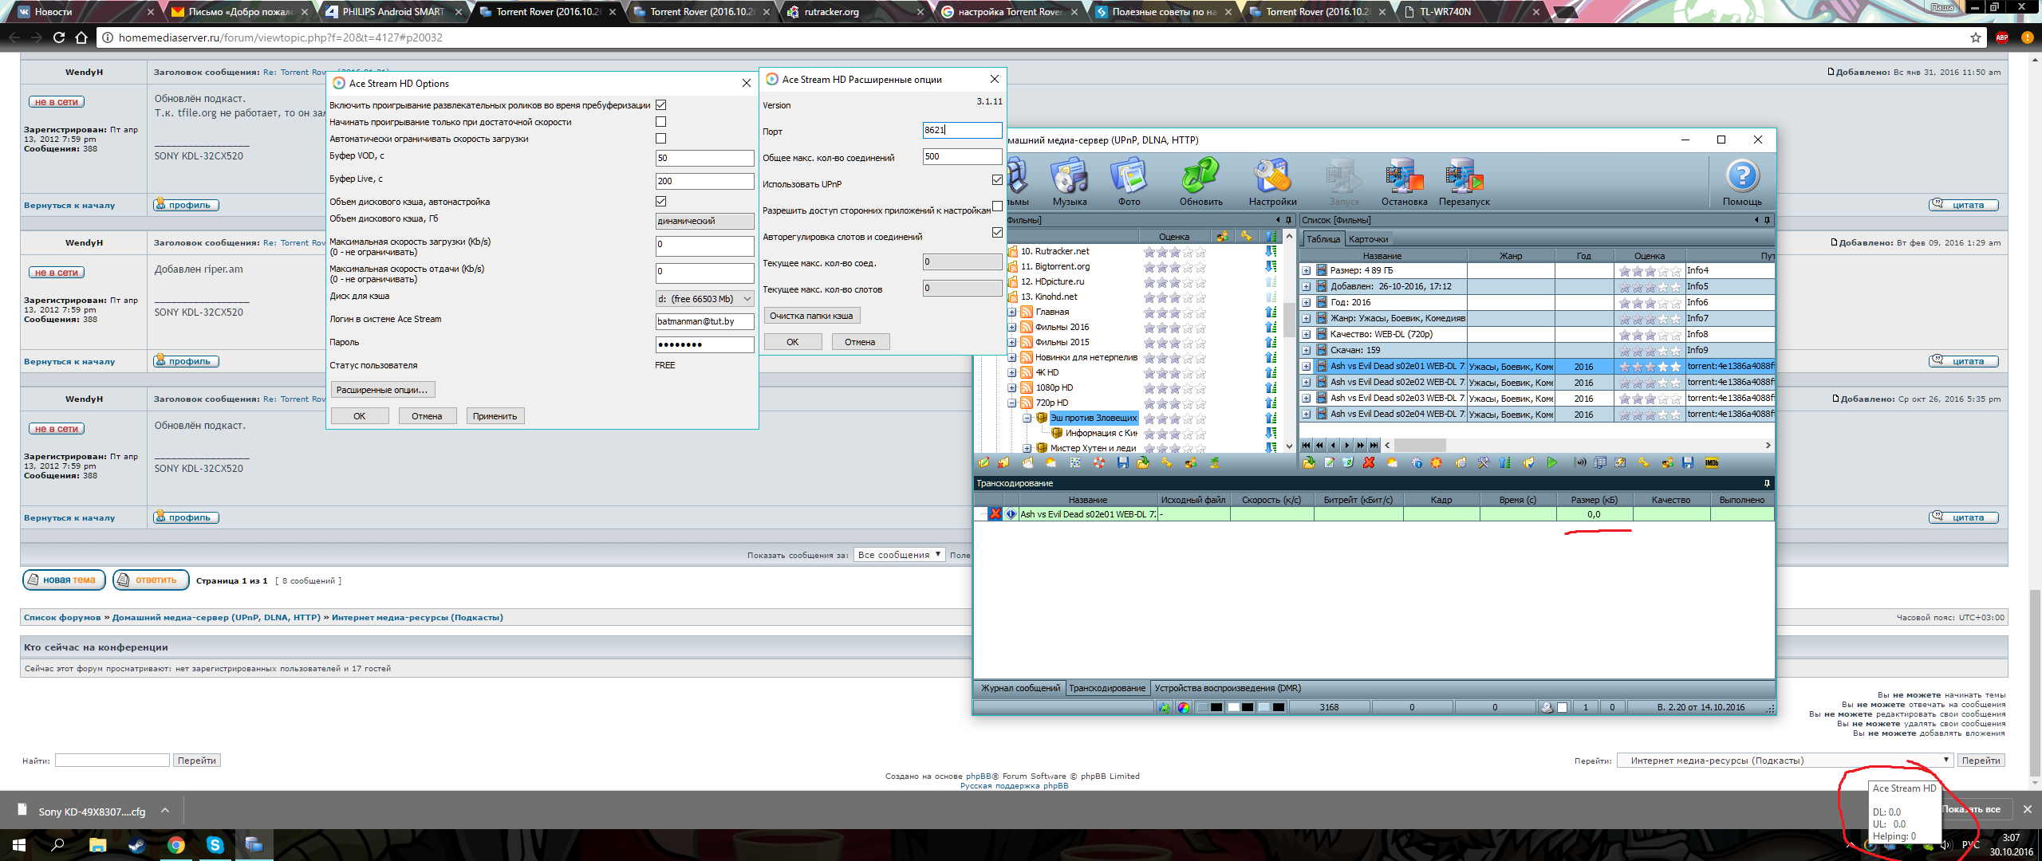Expand the Качество: WEB-DL (720p) row
This screenshot has width=2042, height=861.
[x=1307, y=335]
